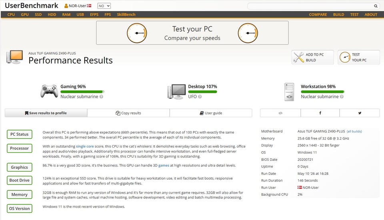Open help icon next to Gaming Nuclear submarine
This screenshot has height=220, width=384.
[101, 96]
